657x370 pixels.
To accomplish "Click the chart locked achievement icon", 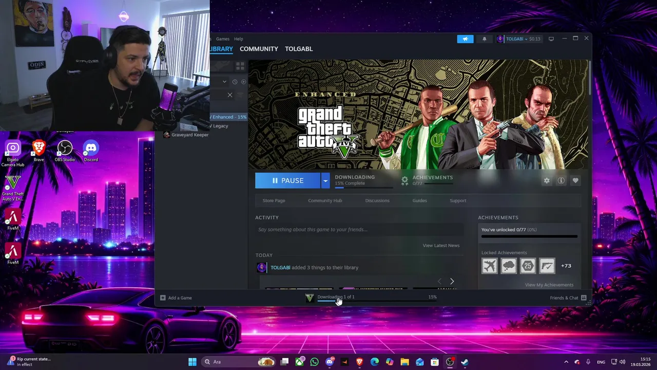I will [x=547, y=266].
